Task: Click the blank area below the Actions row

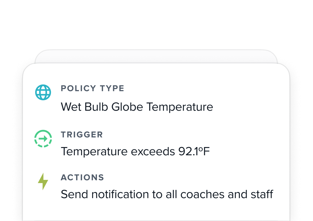Action: 156,211
